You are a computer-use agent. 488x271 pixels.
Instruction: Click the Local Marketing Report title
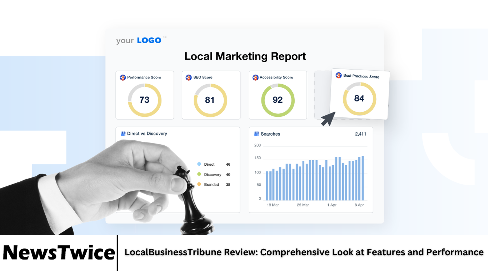(x=245, y=56)
